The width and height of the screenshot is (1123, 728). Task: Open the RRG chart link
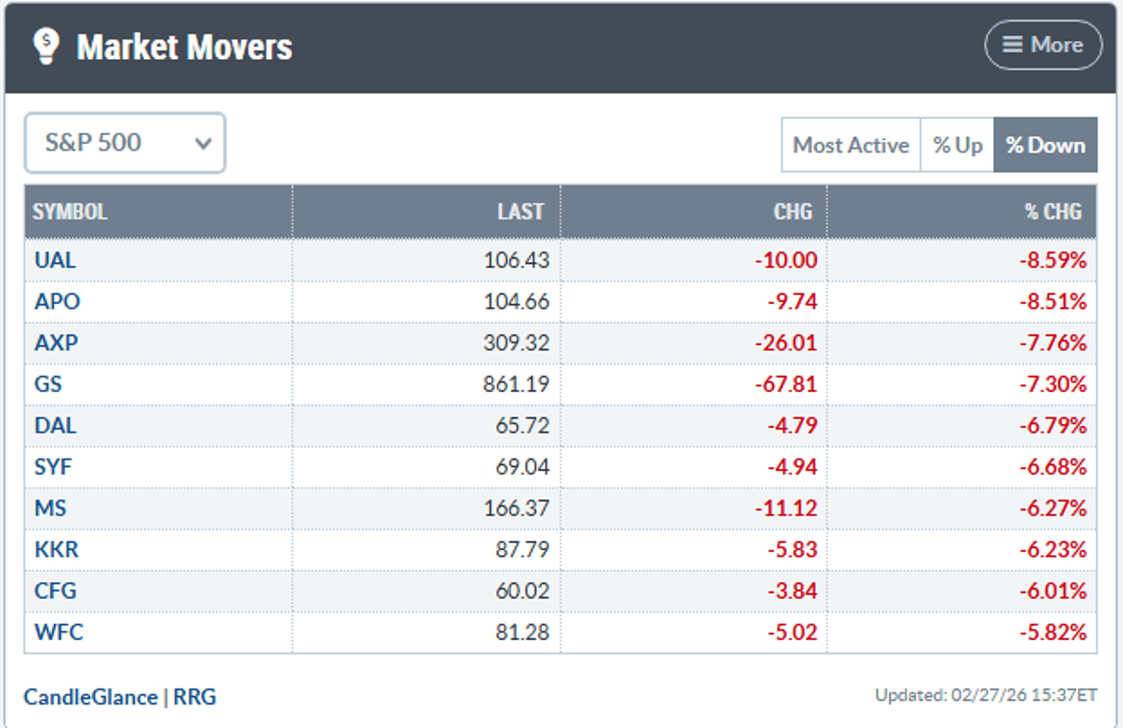click(195, 697)
